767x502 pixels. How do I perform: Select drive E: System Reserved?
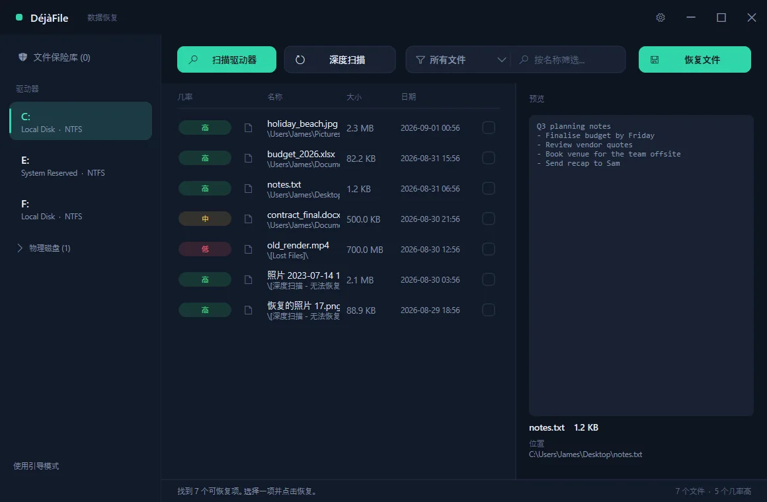[81, 166]
